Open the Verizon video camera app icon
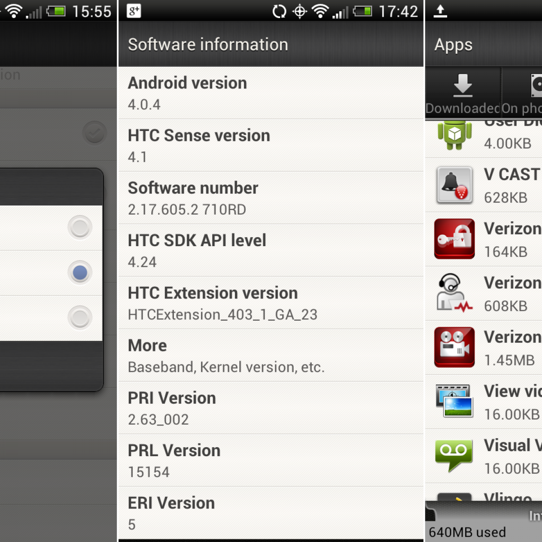This screenshot has width=542, height=542. point(454,347)
